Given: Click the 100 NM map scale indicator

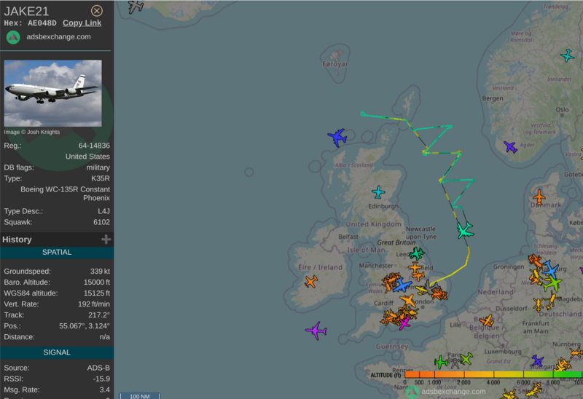Looking at the screenshot, I should pyautogui.click(x=140, y=395).
